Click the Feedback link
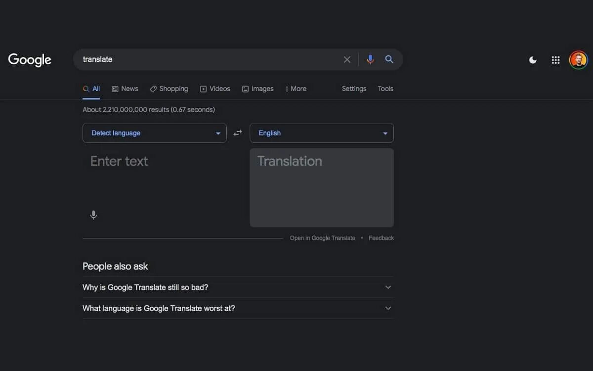This screenshot has width=593, height=371. (381, 238)
